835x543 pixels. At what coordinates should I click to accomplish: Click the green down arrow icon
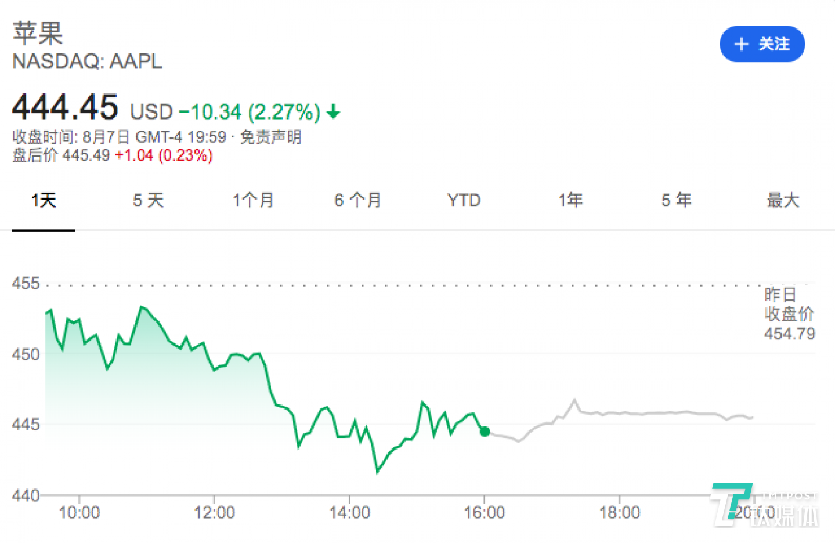click(333, 111)
